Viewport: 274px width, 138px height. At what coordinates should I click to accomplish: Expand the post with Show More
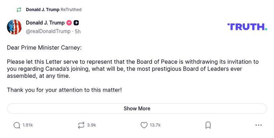(x=137, y=109)
